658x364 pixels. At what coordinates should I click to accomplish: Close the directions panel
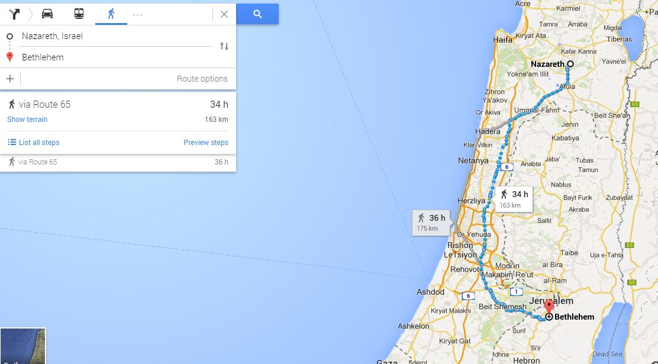pos(224,14)
